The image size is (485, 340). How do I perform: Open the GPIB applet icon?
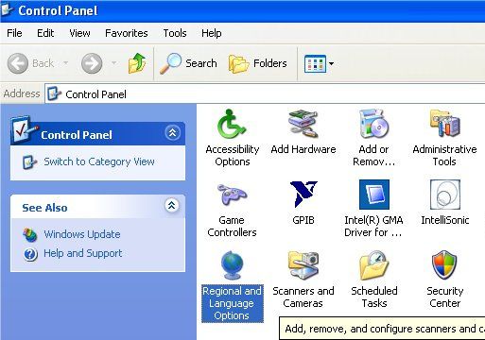[x=303, y=195]
